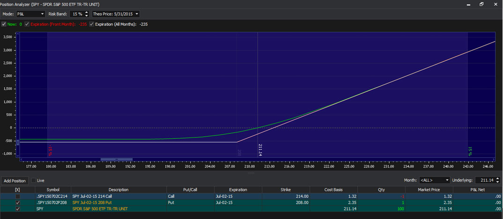
Task: Click the Add Position button
Action: (15, 181)
